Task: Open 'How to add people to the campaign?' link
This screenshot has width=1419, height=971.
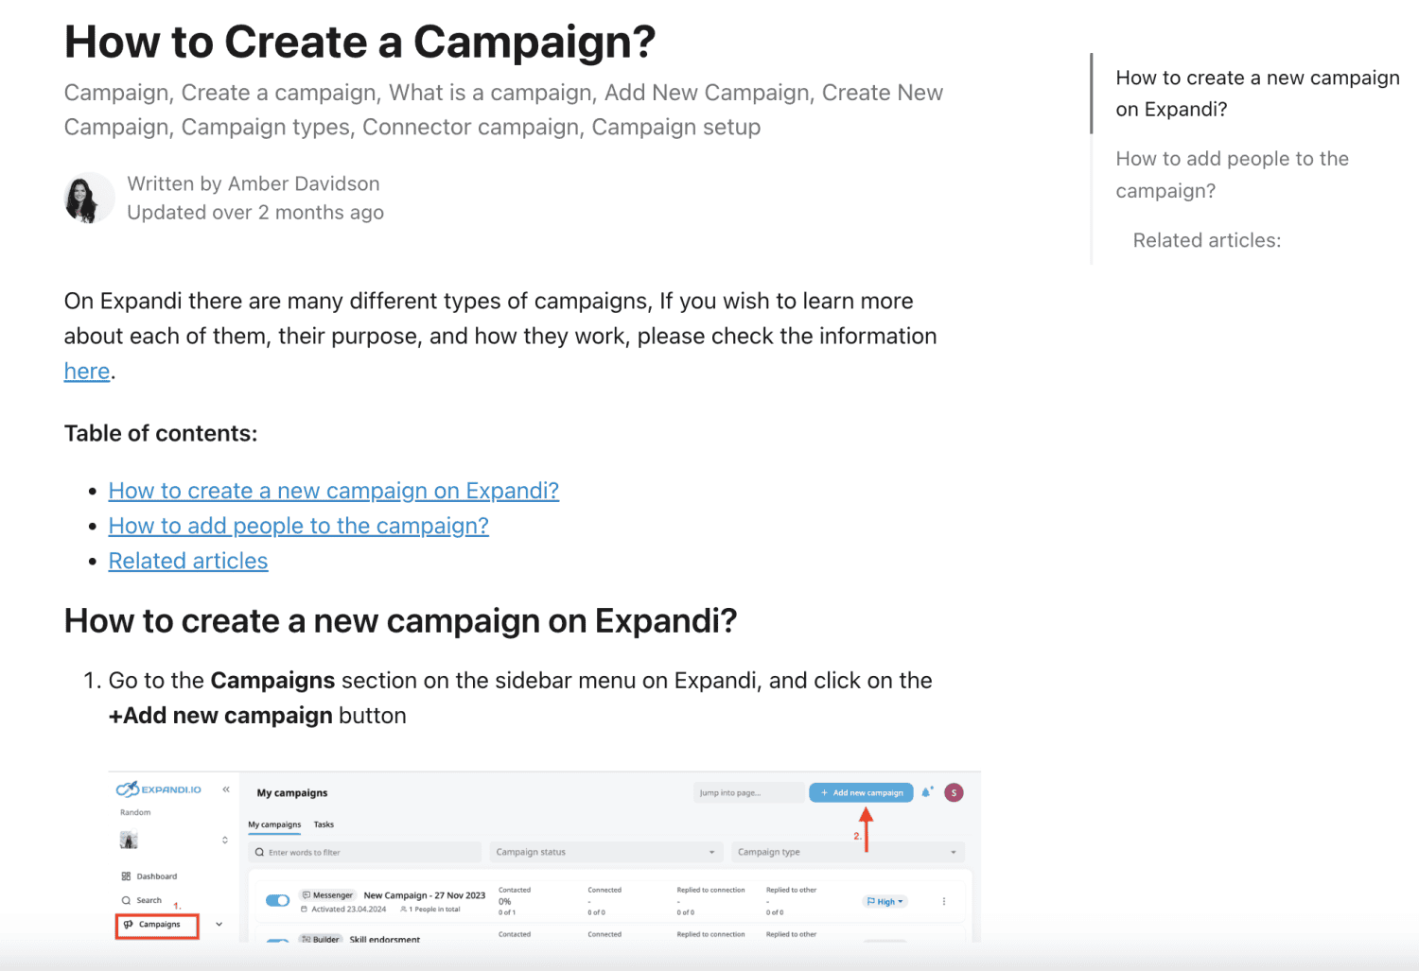Action: click(298, 526)
